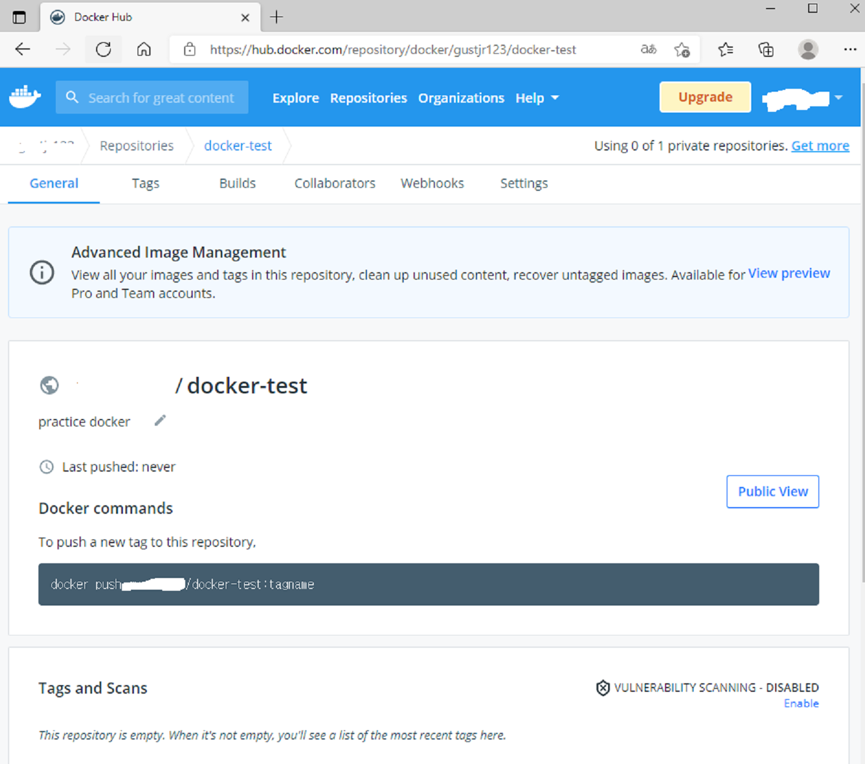Click the forward navigation arrow
The image size is (865, 764).
(62, 50)
